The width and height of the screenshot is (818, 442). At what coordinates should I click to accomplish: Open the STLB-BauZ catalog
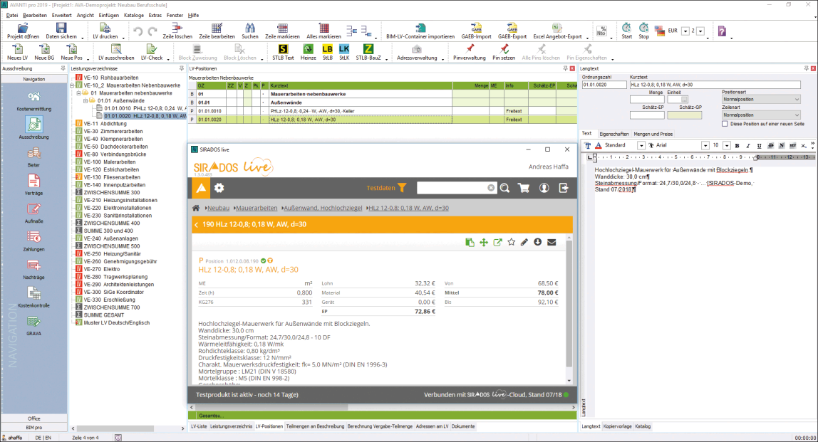coord(368,53)
